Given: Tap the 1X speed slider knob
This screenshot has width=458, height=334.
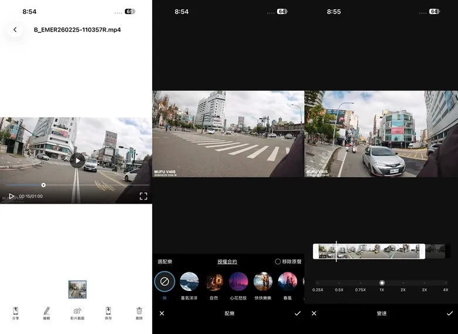Looking at the screenshot, I should click(382, 282).
